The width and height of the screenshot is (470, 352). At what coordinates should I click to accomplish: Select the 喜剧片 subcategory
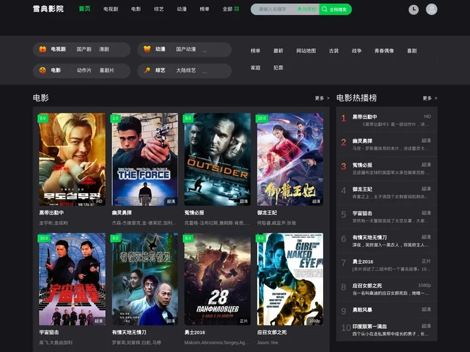coord(106,70)
